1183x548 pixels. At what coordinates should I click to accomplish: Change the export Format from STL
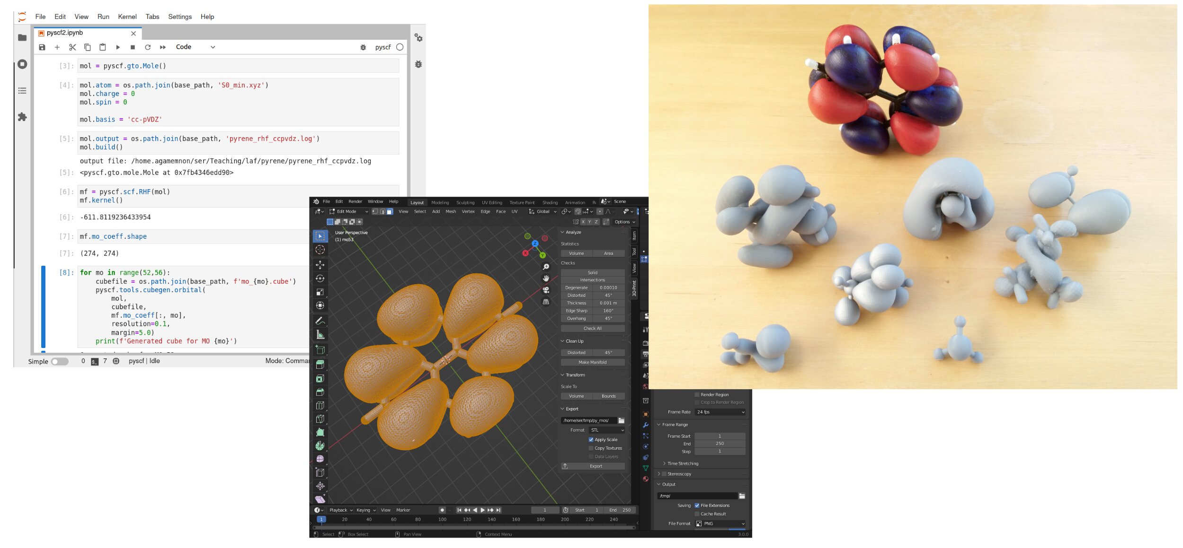pos(606,430)
